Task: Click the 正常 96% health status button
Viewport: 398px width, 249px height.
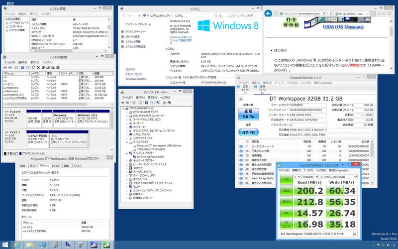Action: point(248,114)
